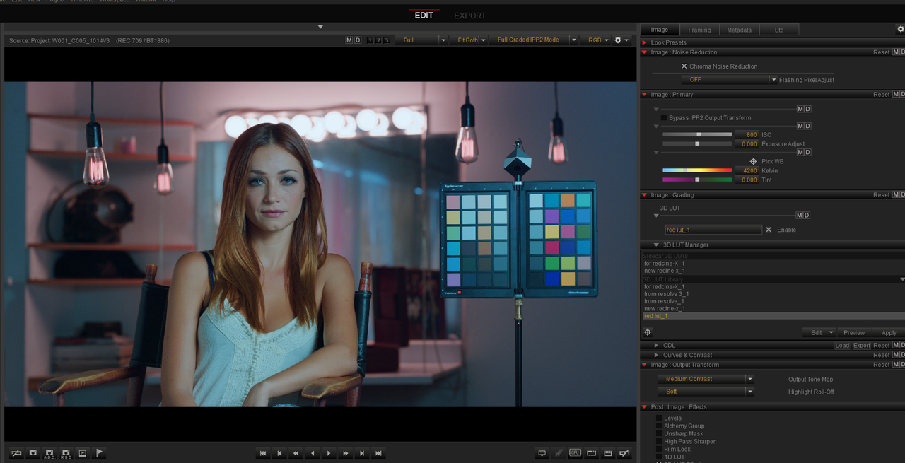Click Export in the CDL row
This screenshot has height=463, width=905.
[862, 346]
